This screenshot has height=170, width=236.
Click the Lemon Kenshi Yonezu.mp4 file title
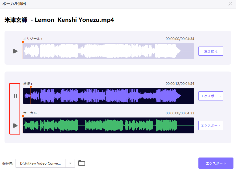click(x=59, y=20)
